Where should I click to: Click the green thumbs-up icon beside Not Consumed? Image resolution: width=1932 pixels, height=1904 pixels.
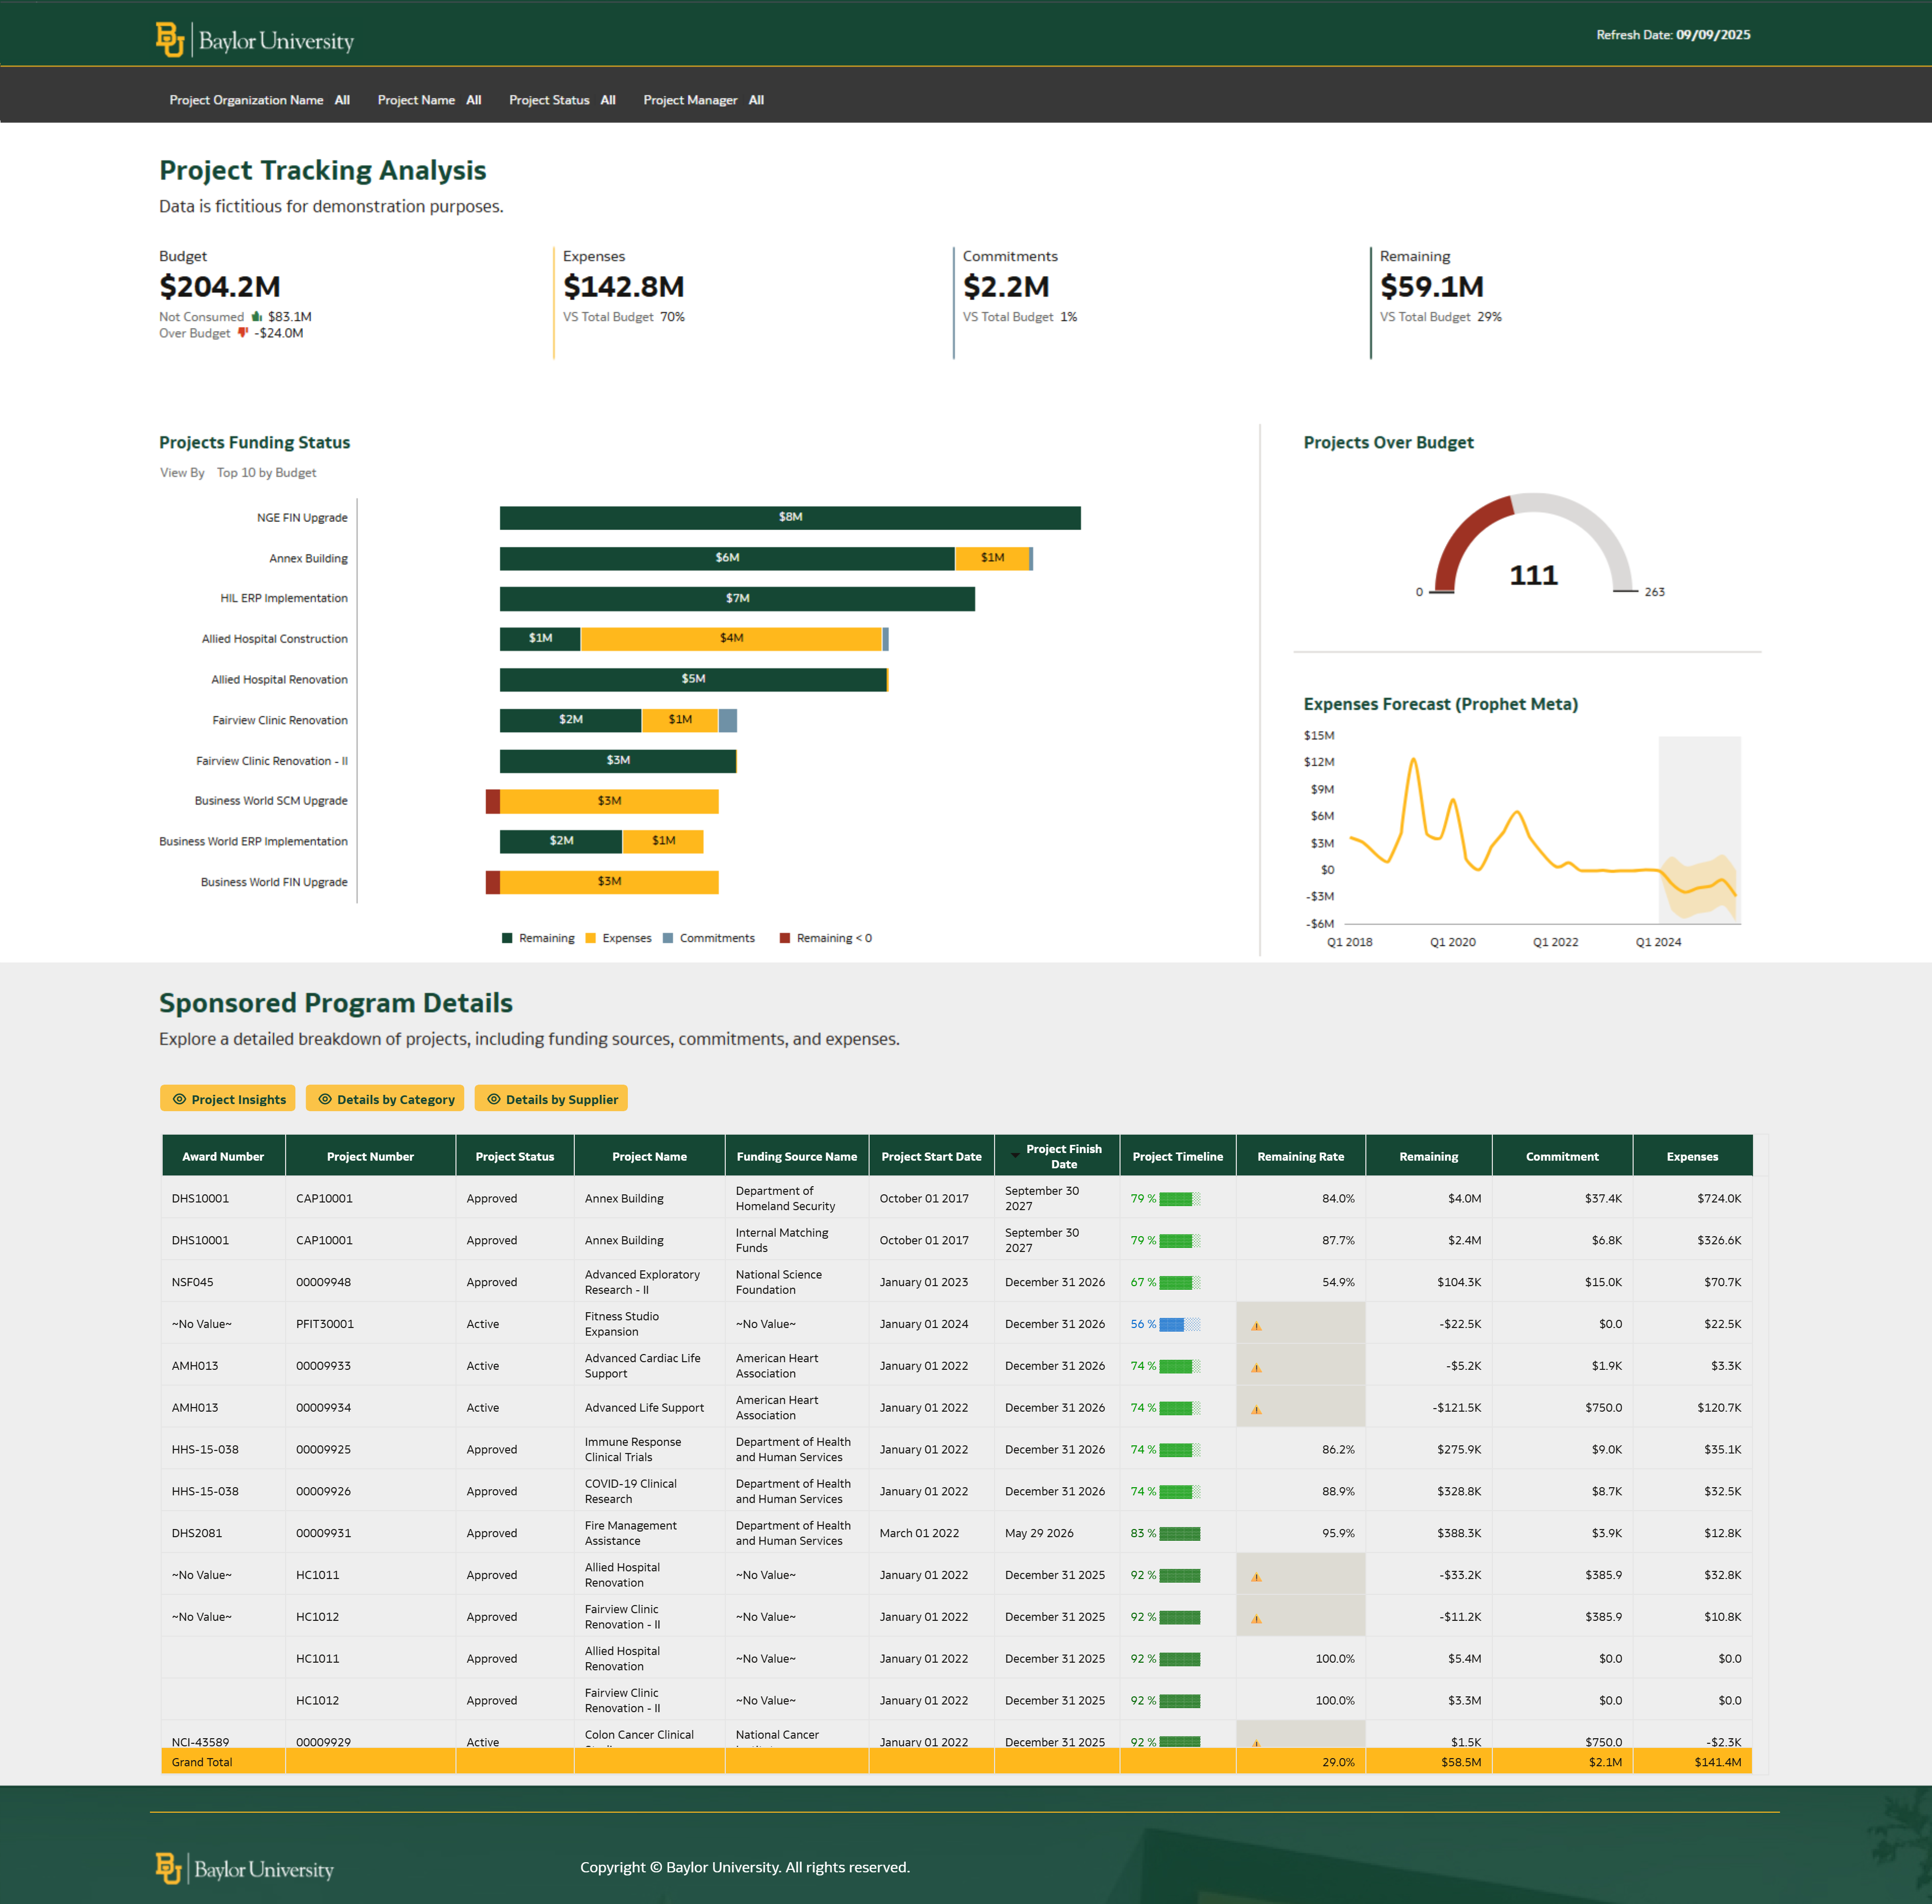click(x=257, y=317)
